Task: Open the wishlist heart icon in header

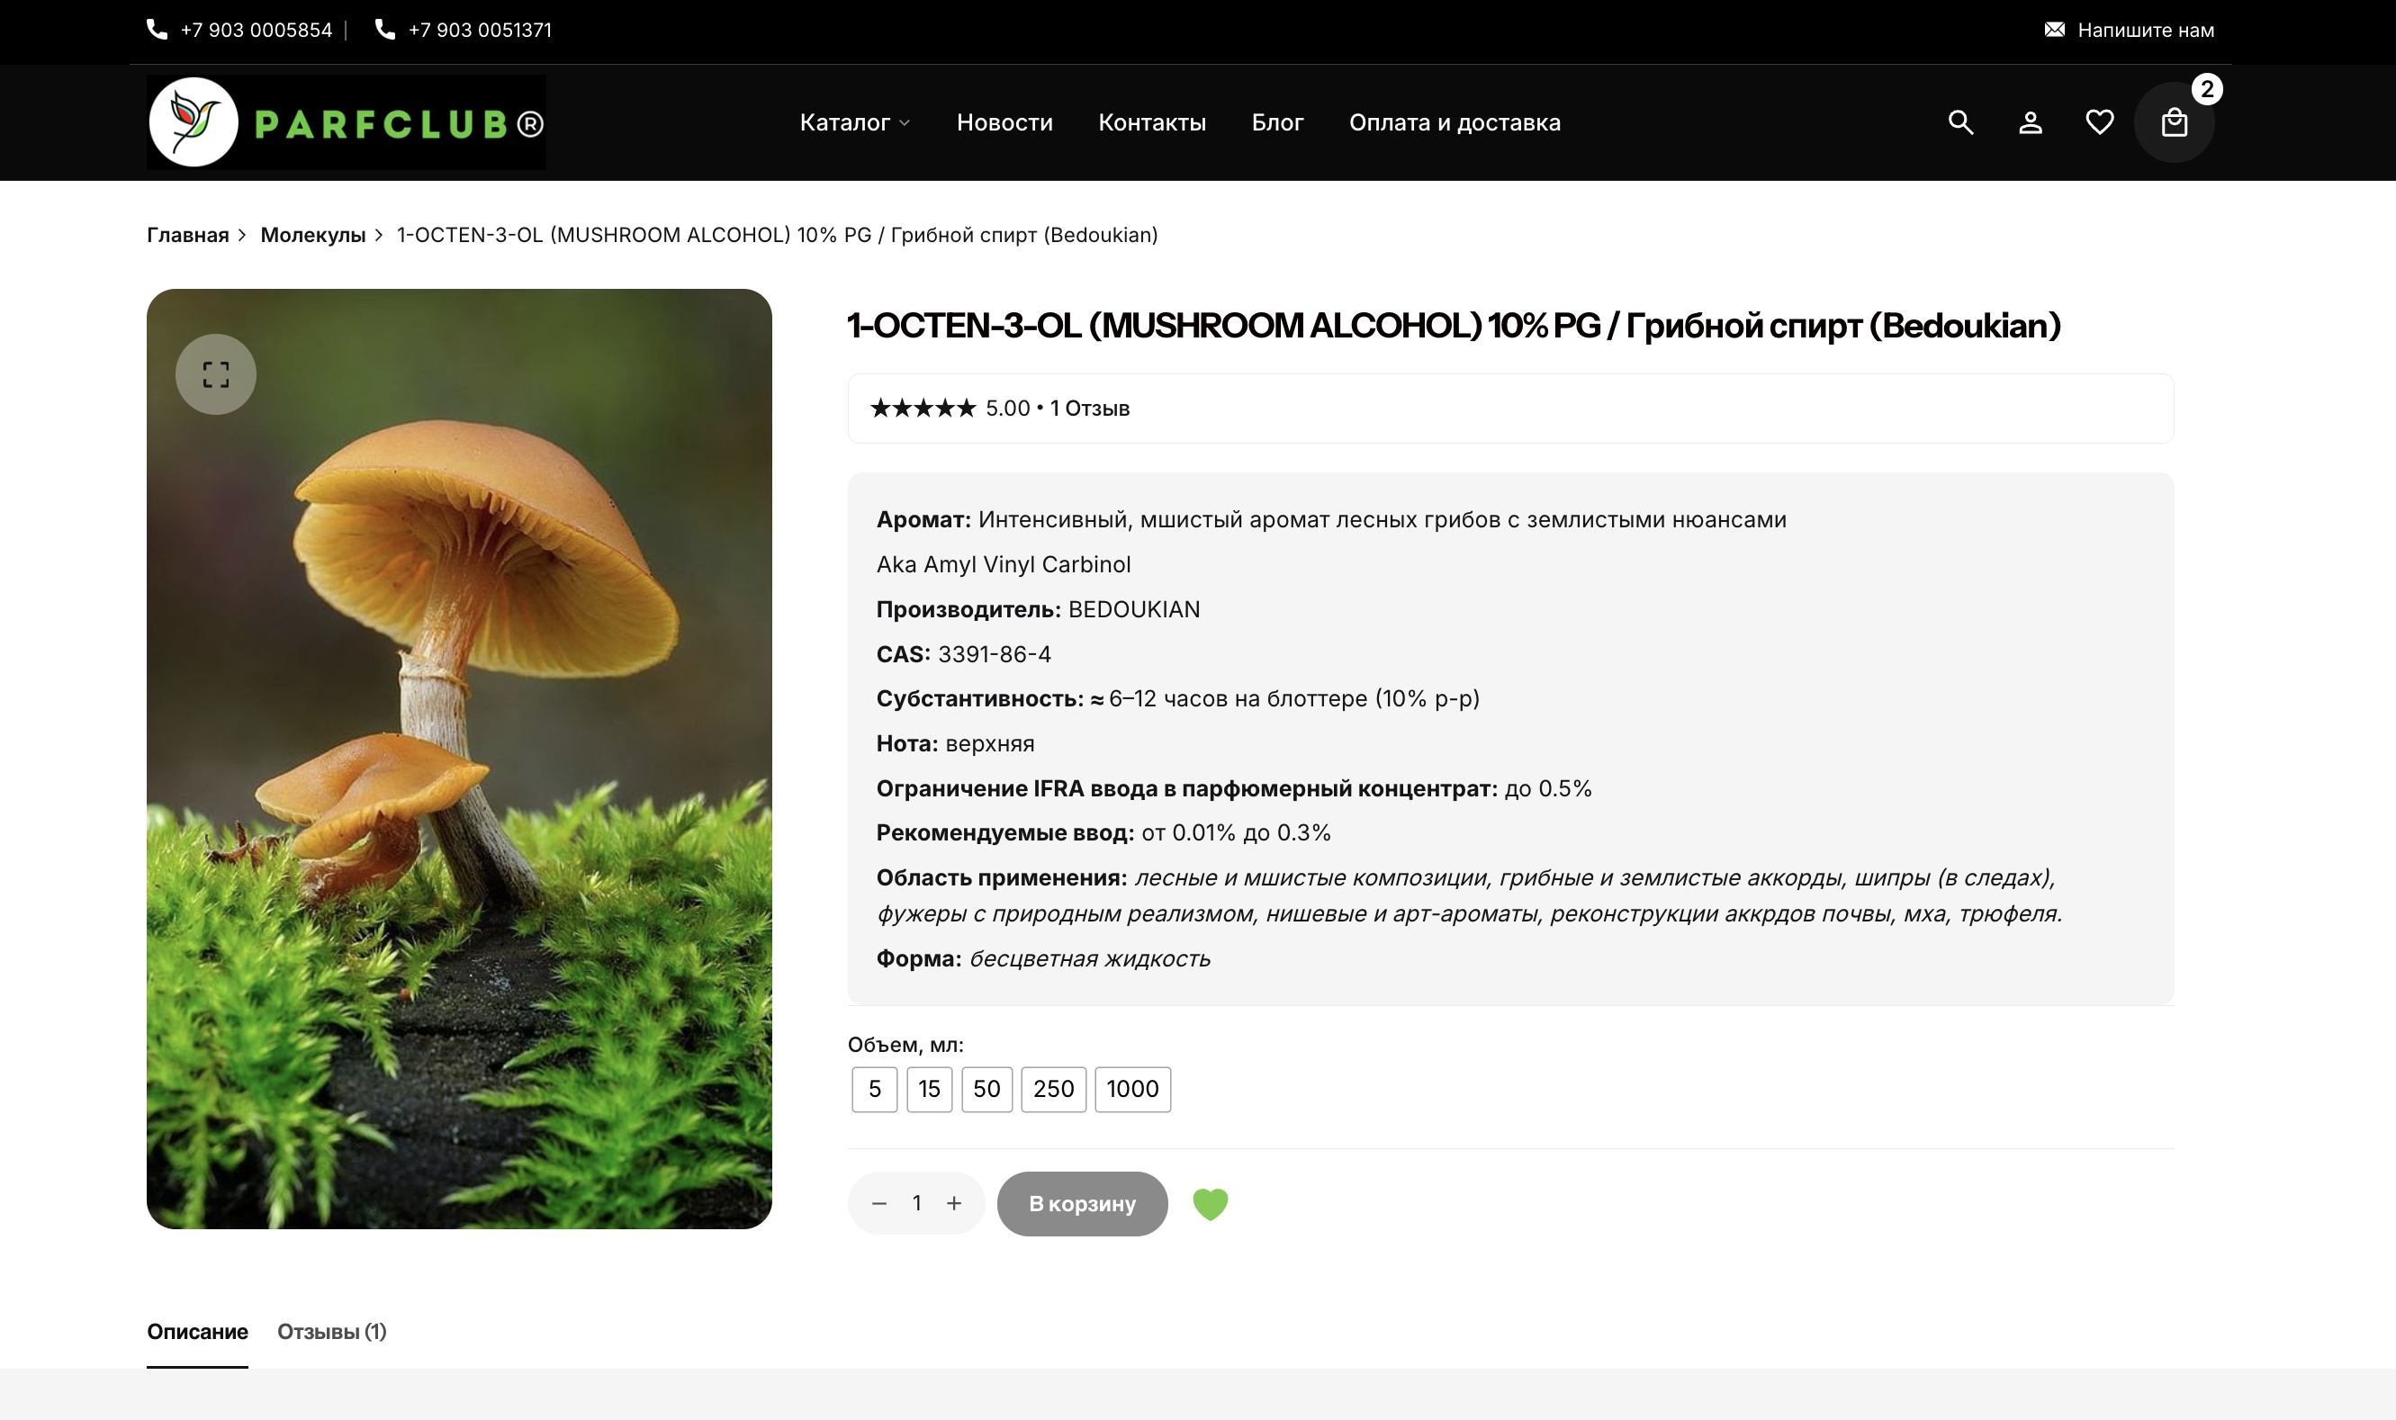Action: 2098,121
